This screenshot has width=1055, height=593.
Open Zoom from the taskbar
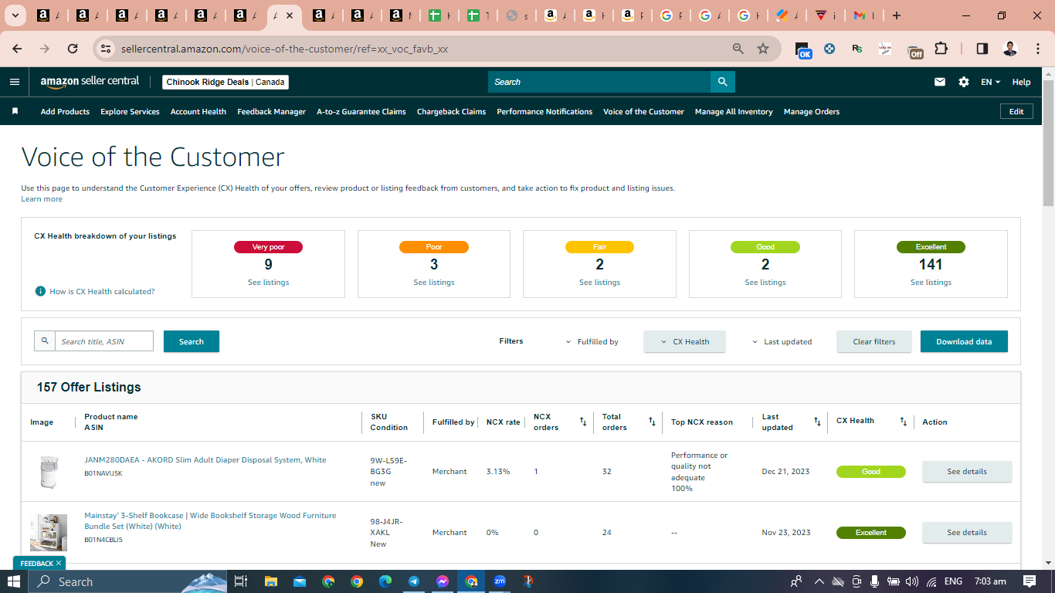[x=500, y=581]
